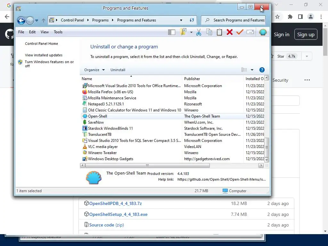The image size is (328, 246).
Task: Open Turn Windows features on or off
Action: click(49, 64)
